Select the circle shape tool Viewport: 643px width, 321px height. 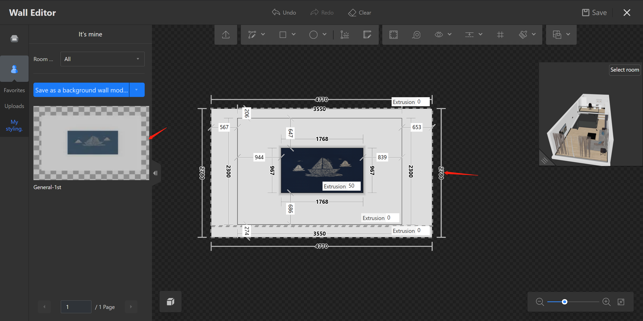[x=313, y=35]
